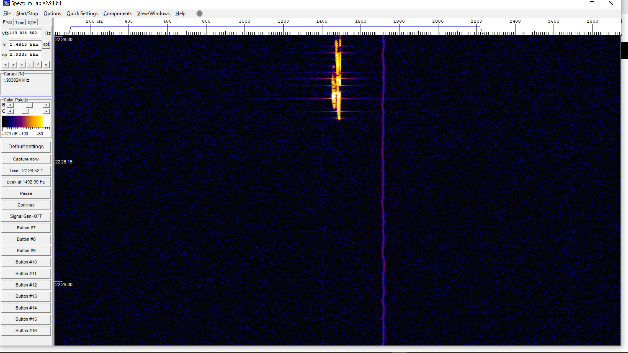628x353 pixels.
Task: Click right arrow of contrast C slider
Action: [46, 111]
